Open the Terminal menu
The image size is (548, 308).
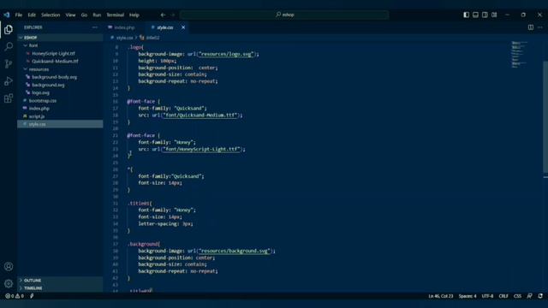pos(116,15)
